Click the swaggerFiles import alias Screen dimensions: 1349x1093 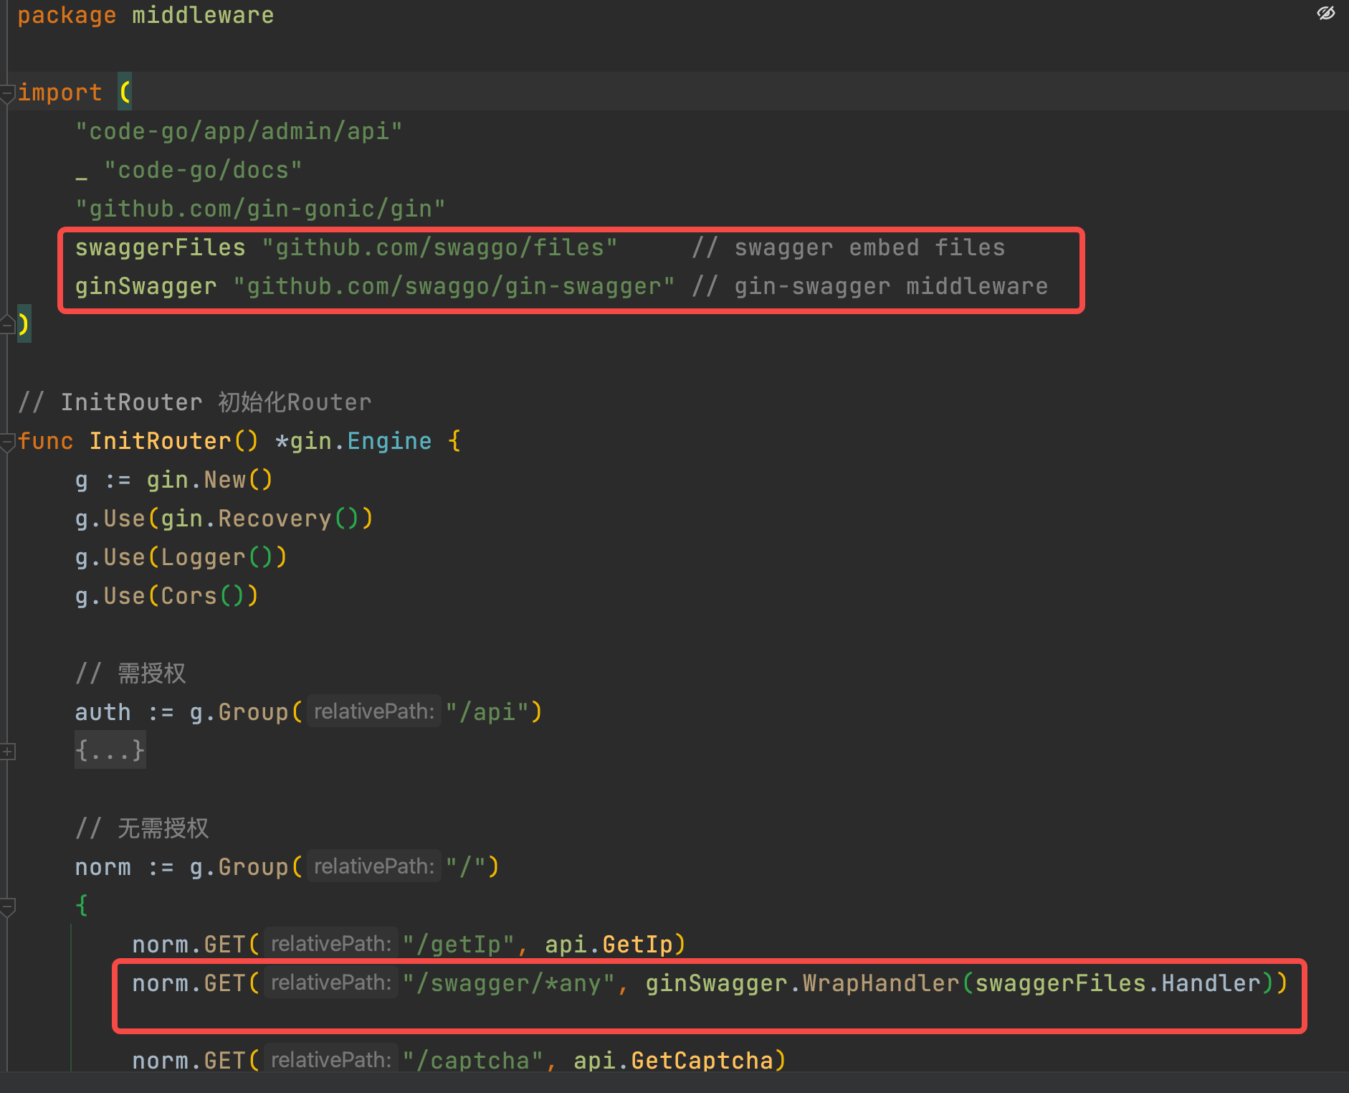[x=161, y=248]
